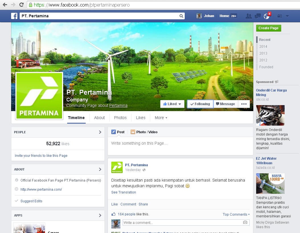Select Recent in the timeline navigator
Image resolution: width=300 pixels, height=233 pixels.
tap(265, 40)
